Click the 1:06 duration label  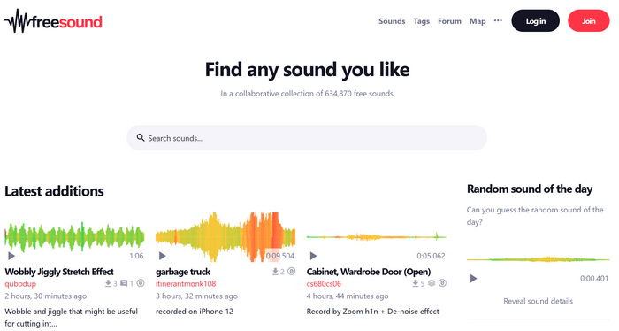(136, 256)
